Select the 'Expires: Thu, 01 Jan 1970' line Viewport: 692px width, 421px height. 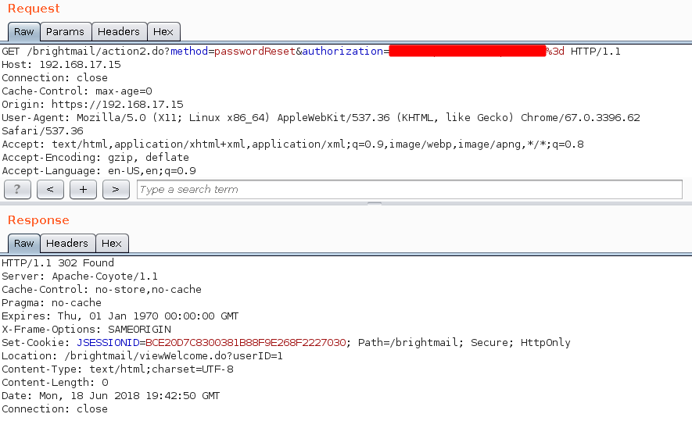120,316
